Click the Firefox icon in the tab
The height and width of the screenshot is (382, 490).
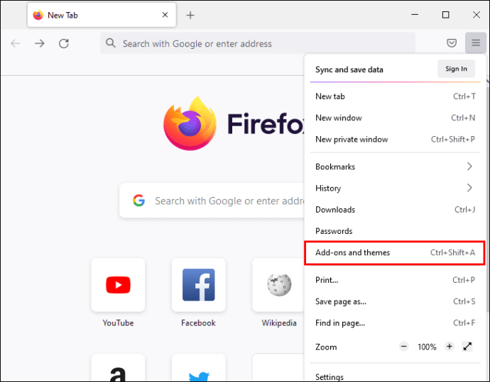38,15
